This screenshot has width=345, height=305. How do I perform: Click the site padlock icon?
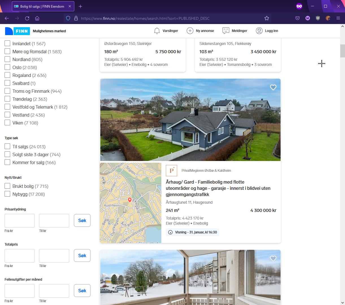click(x=76, y=18)
